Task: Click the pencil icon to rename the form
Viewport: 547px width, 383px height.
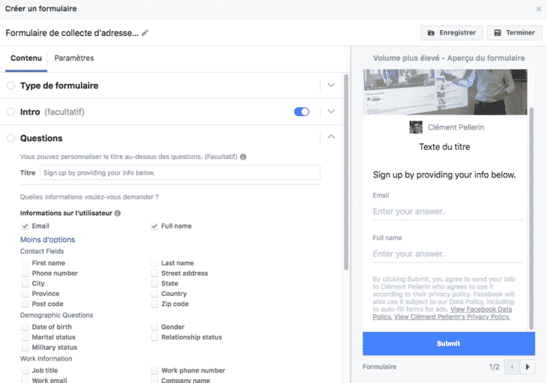Action: click(145, 33)
